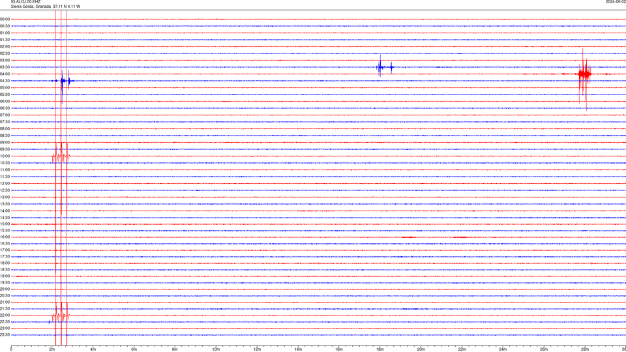Viewport: 626px width, 352px height.
Task: Click the 14m tick label on time axis
Action: pos(298,349)
